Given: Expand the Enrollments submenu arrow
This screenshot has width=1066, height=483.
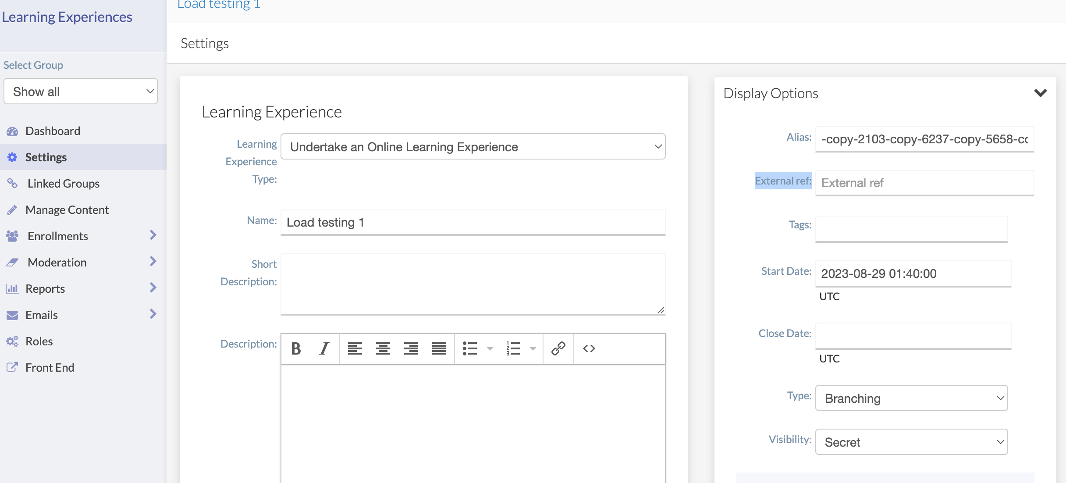Looking at the screenshot, I should pos(153,235).
